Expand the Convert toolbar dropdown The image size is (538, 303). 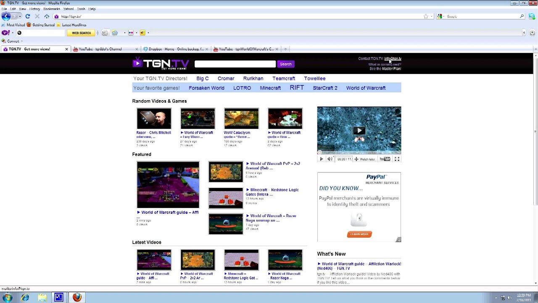coord(21,41)
